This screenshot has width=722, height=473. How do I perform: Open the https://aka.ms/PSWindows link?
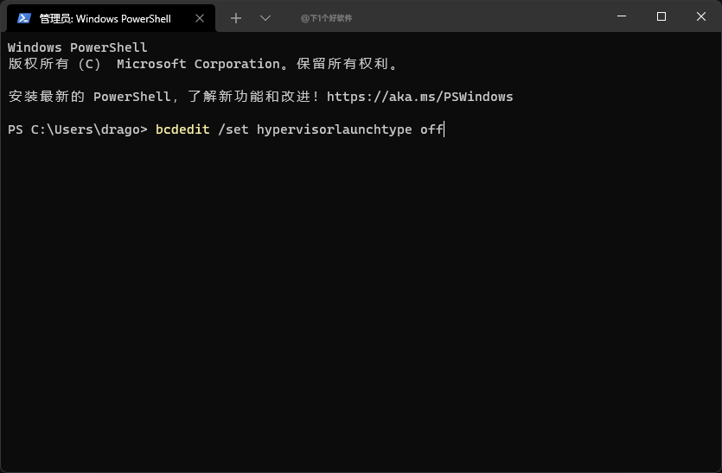click(419, 97)
